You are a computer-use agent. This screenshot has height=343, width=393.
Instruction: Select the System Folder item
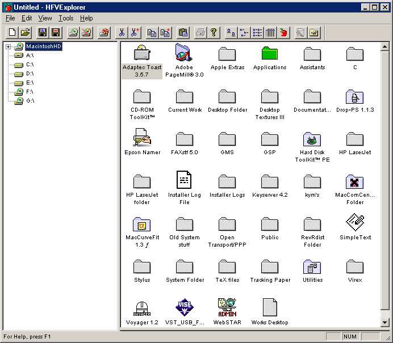coord(185,271)
